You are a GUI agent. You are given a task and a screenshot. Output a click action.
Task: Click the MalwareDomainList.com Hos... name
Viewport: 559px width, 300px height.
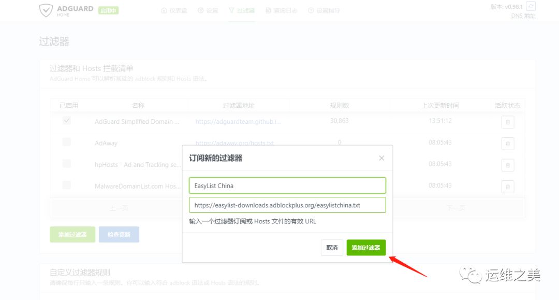[138, 186]
